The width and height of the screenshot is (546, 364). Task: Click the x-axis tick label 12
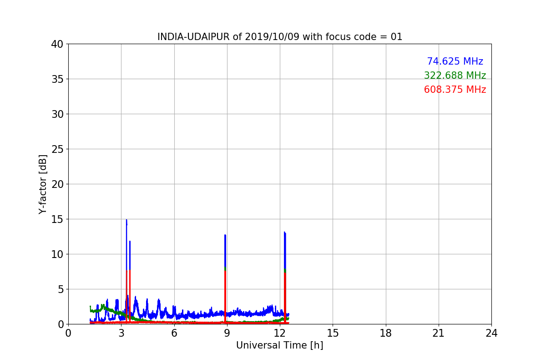(280, 333)
